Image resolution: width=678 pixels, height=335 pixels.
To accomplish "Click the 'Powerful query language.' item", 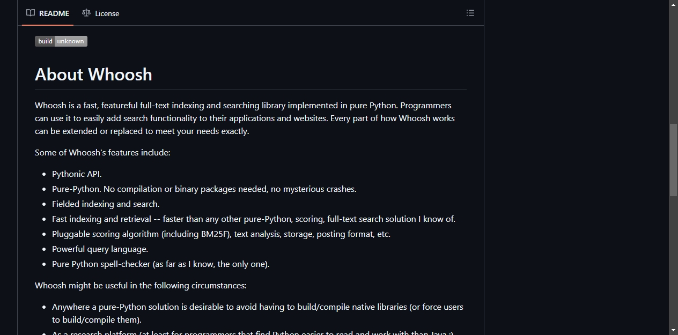I will (100, 249).
